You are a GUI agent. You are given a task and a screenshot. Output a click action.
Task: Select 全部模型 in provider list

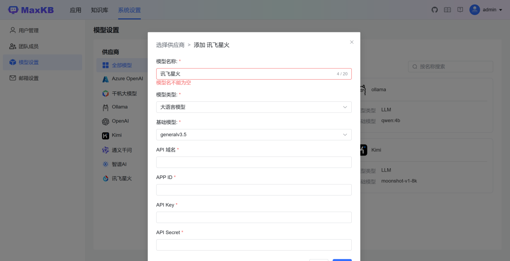[x=122, y=65]
